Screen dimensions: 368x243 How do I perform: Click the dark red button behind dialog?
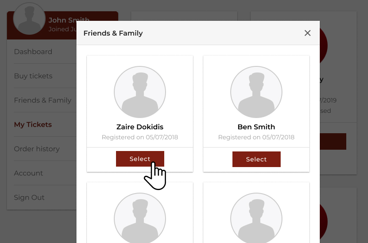point(333,141)
